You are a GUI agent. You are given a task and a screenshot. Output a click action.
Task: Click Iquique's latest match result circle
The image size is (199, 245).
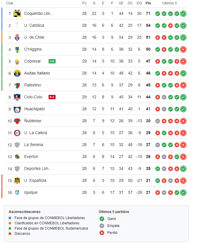pyautogui.click(x=183, y=192)
